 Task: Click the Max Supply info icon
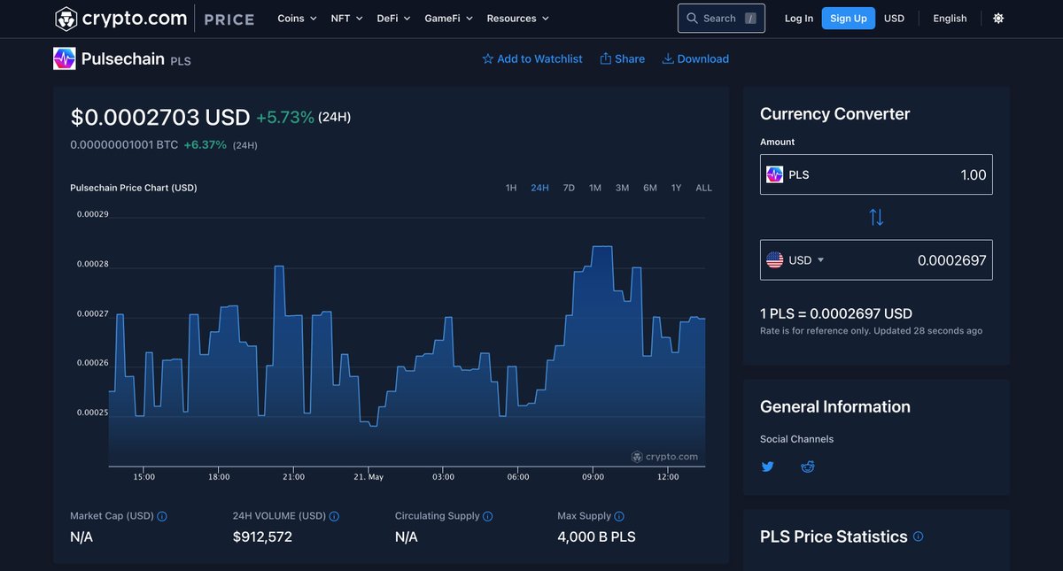[x=619, y=516]
